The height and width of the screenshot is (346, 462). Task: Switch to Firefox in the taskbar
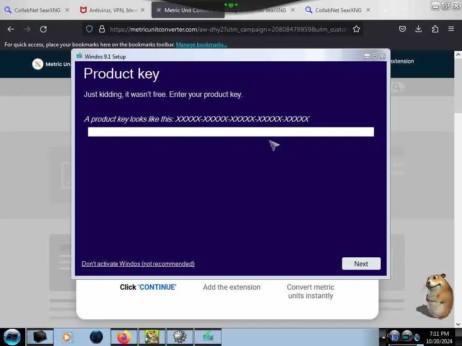click(x=124, y=337)
